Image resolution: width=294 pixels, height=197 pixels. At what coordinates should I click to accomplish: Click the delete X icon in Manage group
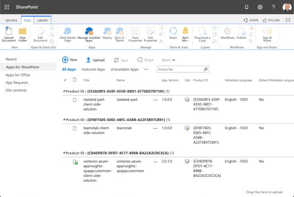click(x=161, y=41)
